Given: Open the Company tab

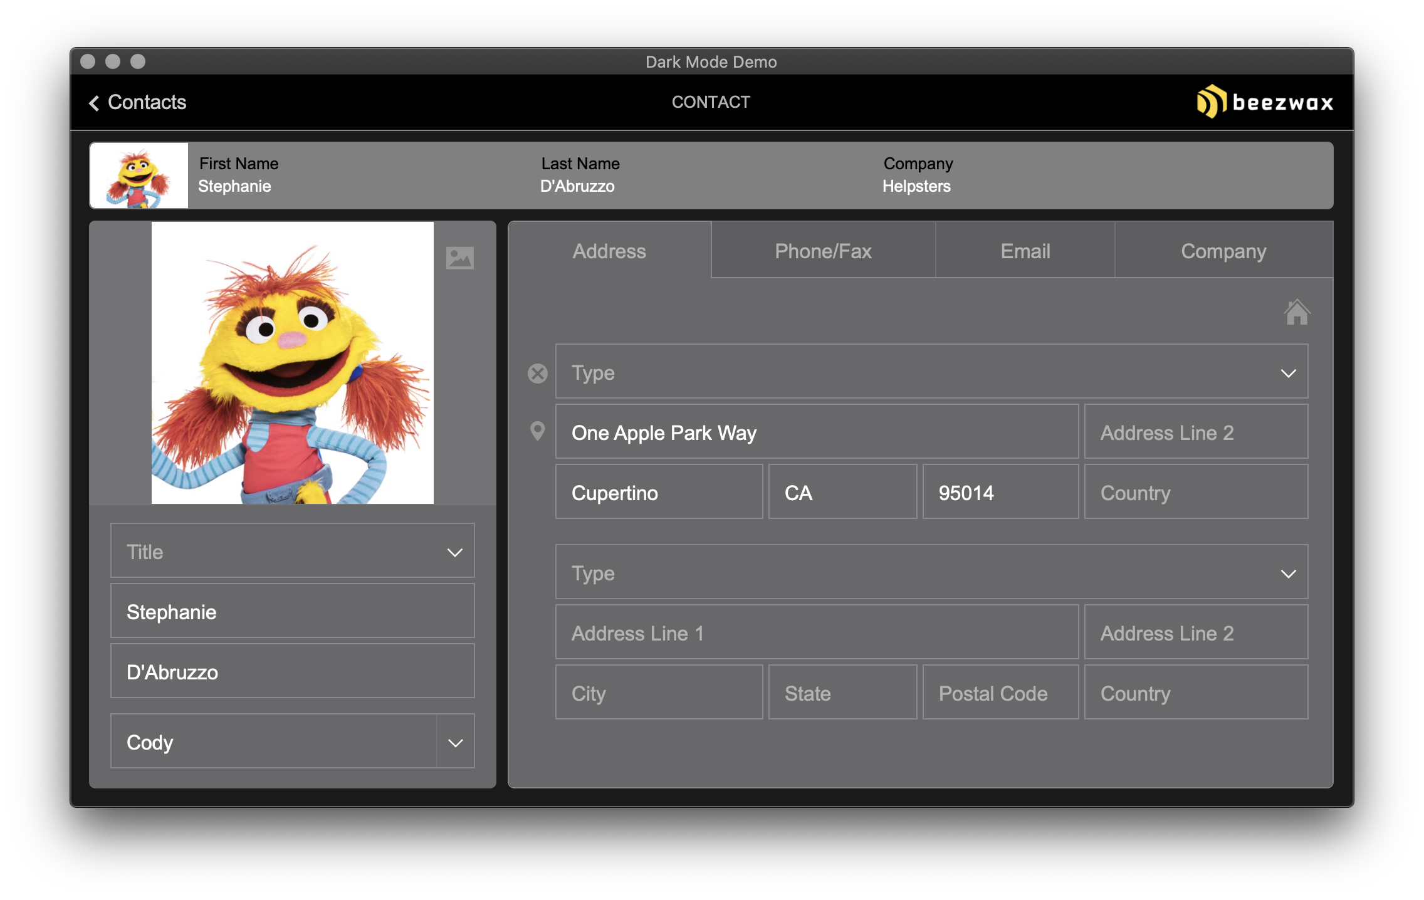Looking at the screenshot, I should click(x=1223, y=251).
